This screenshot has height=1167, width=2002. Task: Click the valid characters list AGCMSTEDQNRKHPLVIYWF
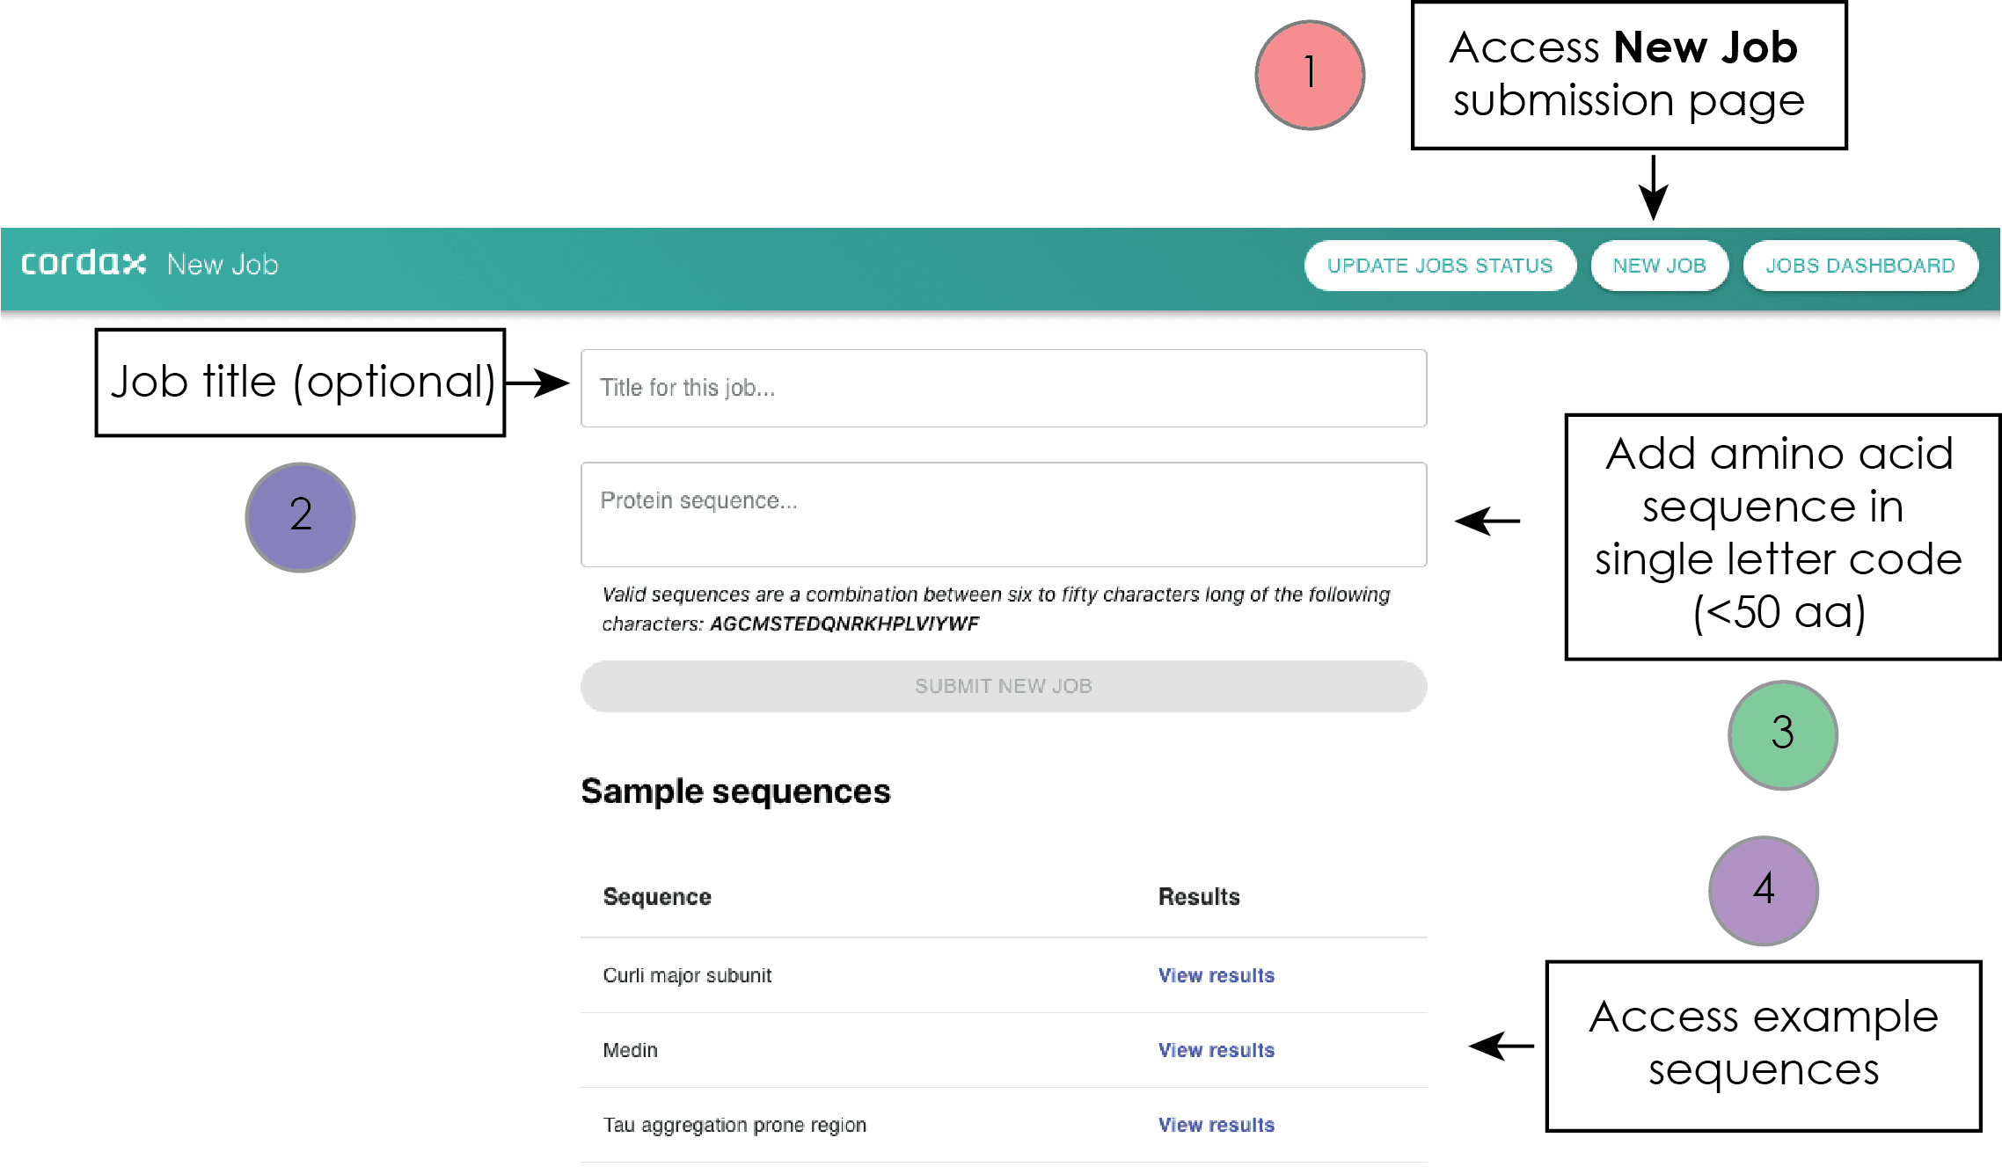click(x=844, y=624)
